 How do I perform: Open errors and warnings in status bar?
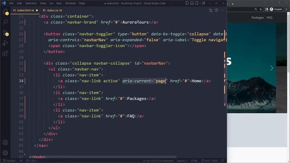(31, 161)
